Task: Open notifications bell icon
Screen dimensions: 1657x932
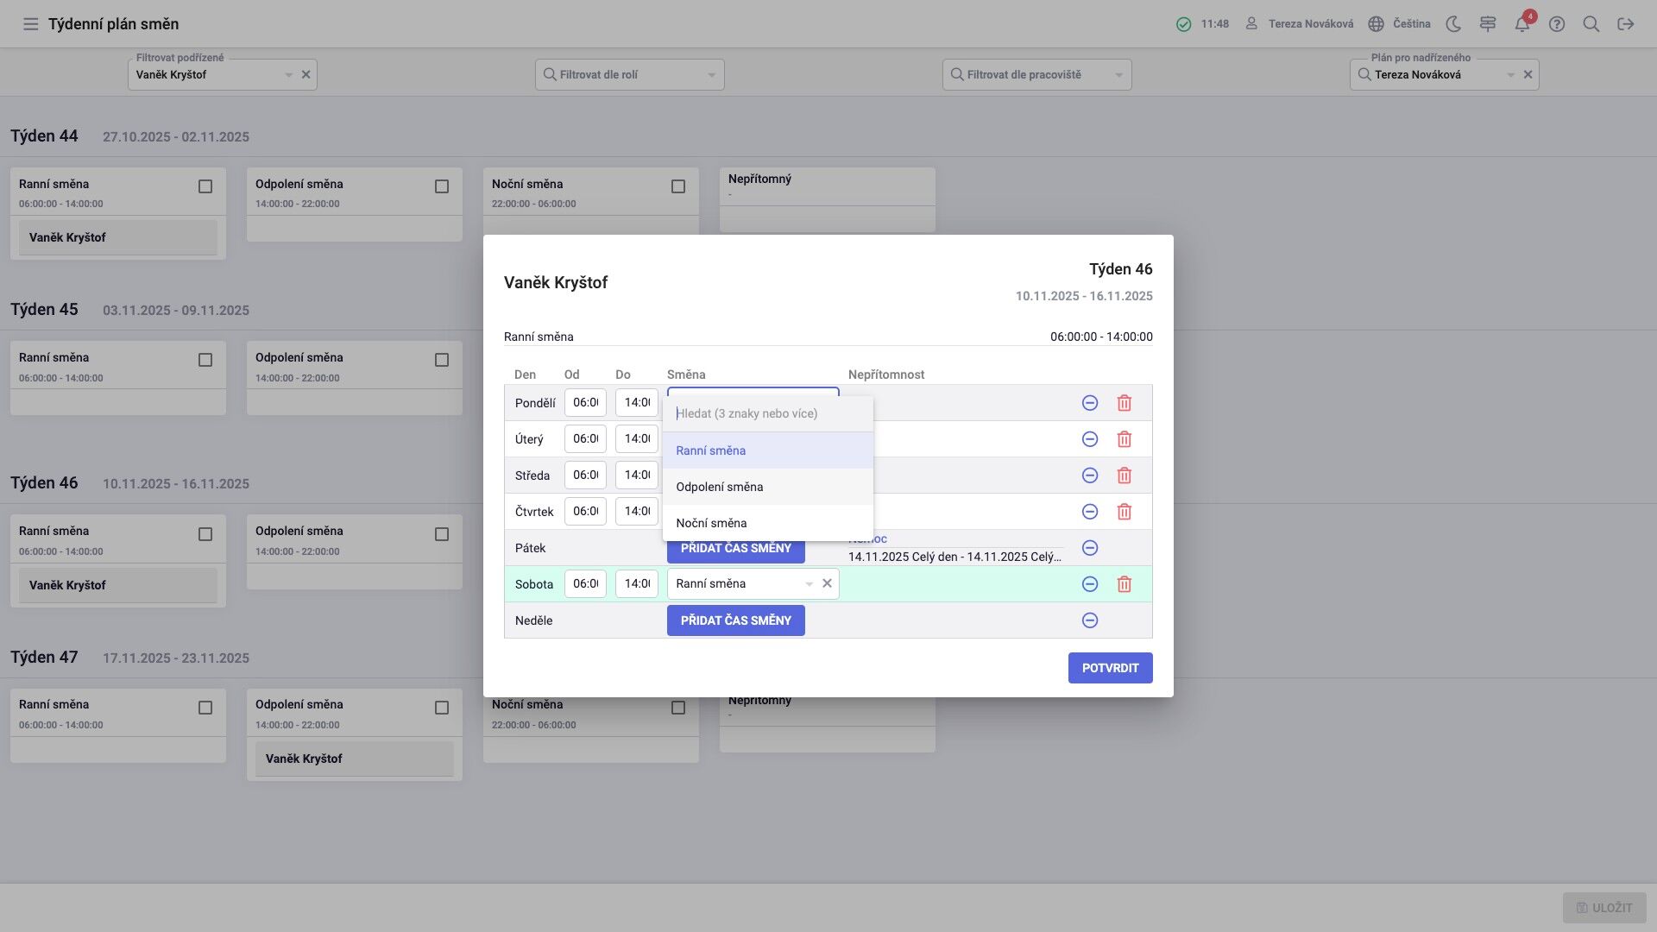Action: (x=1522, y=24)
